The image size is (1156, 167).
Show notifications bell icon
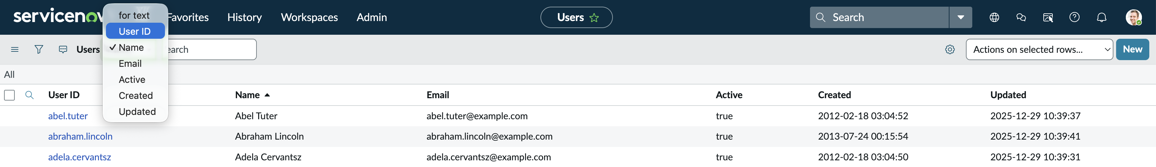pyautogui.click(x=1101, y=17)
